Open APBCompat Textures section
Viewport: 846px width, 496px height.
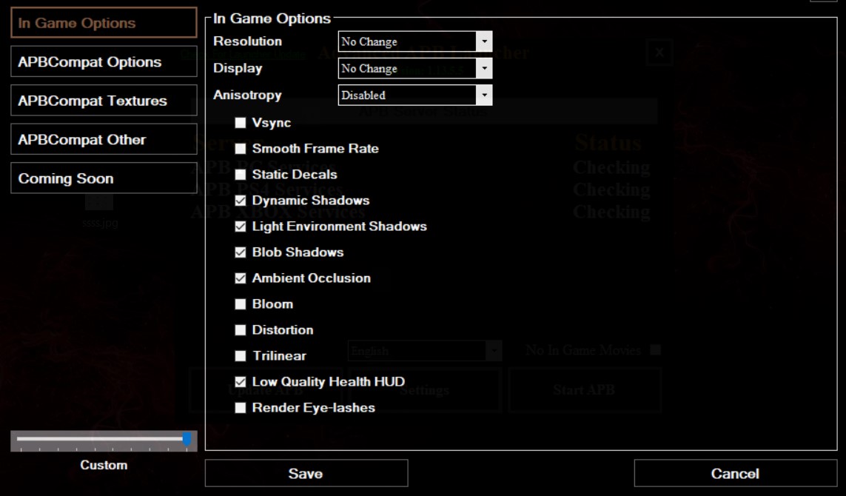click(x=104, y=101)
